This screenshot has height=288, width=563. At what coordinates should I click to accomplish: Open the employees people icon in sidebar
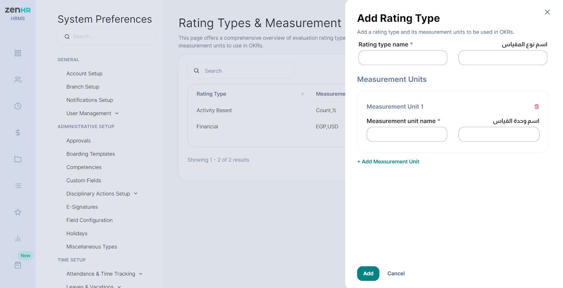click(18, 80)
